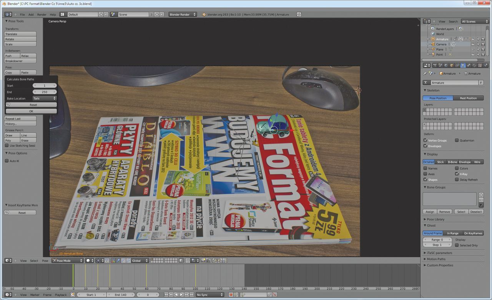Open the Object Constraints chain icon
The height and width of the screenshot is (300, 492).
click(x=457, y=65)
